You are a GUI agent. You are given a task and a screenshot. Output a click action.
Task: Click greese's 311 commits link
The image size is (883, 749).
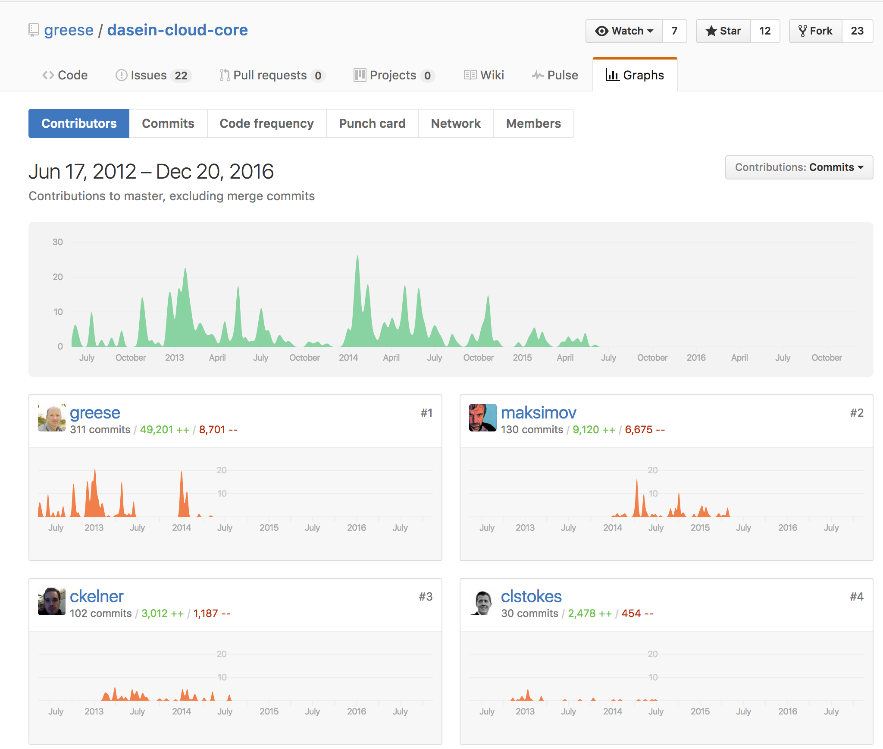click(x=100, y=430)
